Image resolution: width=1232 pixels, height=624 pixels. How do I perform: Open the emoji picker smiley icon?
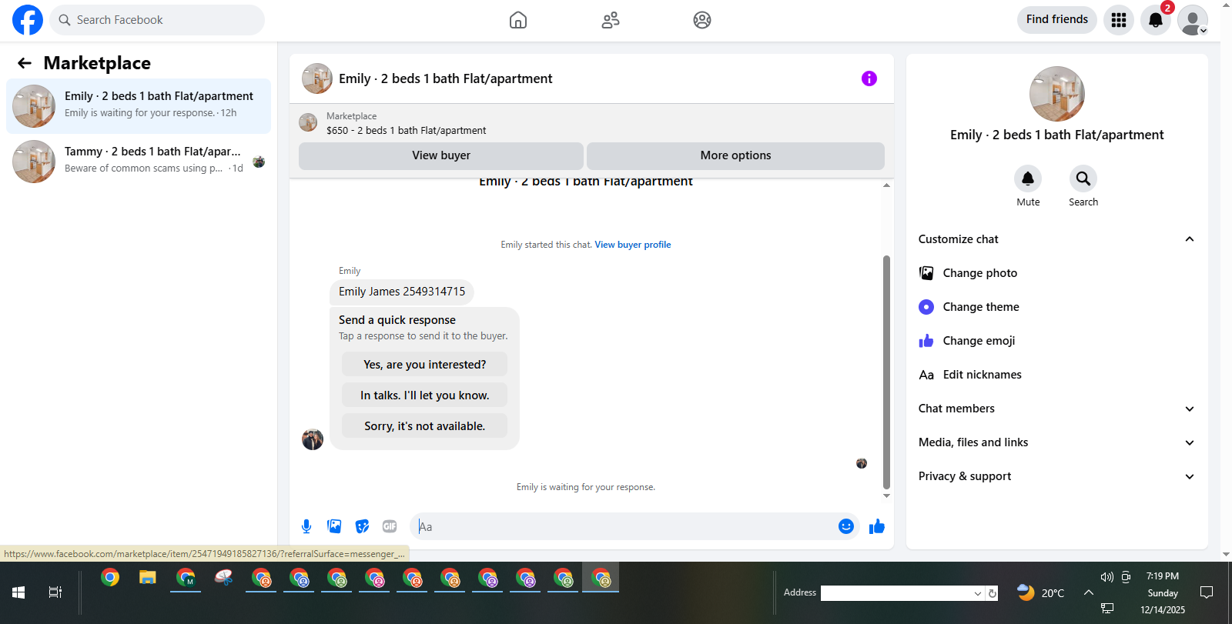click(x=846, y=526)
